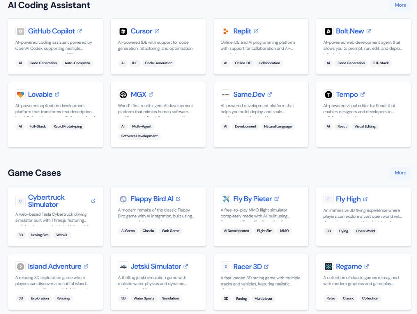The width and height of the screenshot is (417, 314).
Task: Select the Collaboration tag on Replit card
Action: [269, 63]
